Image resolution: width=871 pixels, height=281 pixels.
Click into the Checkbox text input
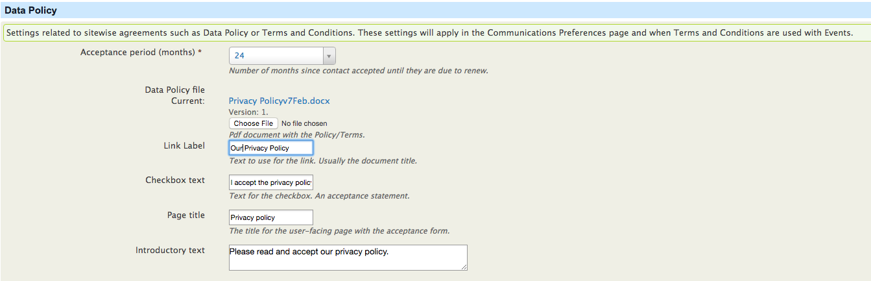[x=271, y=183]
